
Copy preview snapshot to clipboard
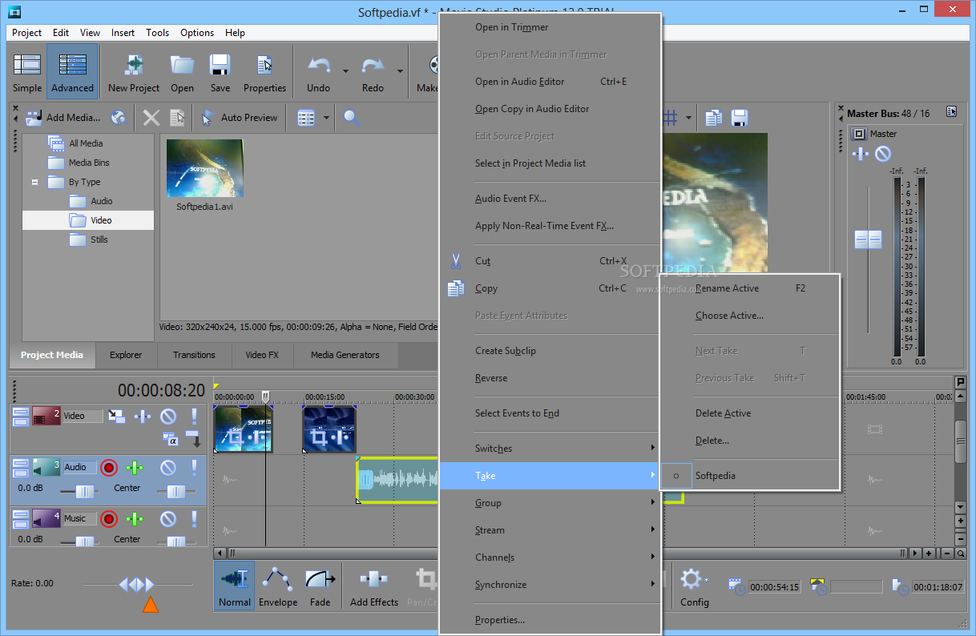click(x=713, y=118)
